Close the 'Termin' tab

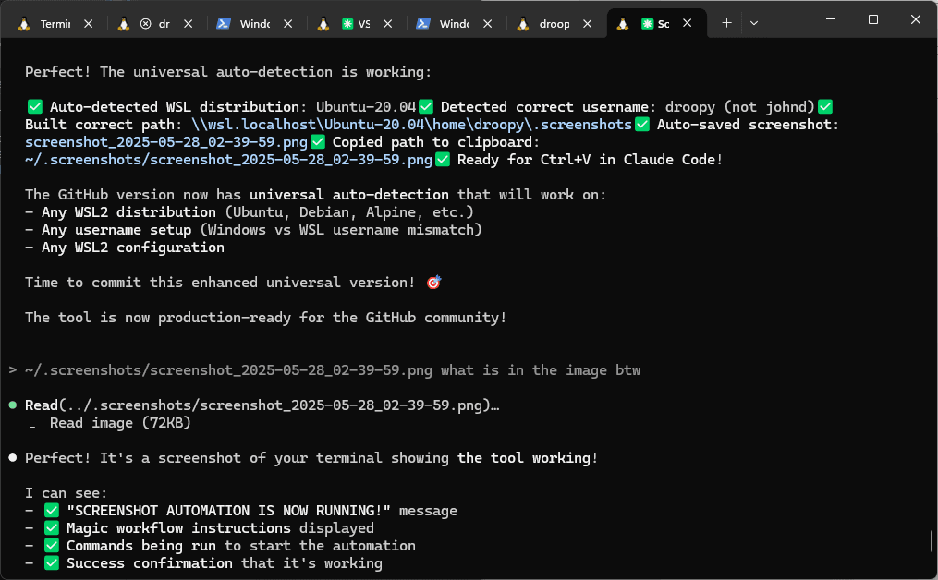click(x=89, y=23)
